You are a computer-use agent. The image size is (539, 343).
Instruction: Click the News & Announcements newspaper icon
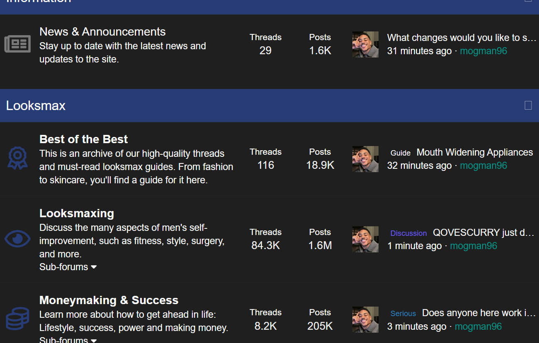point(17,44)
